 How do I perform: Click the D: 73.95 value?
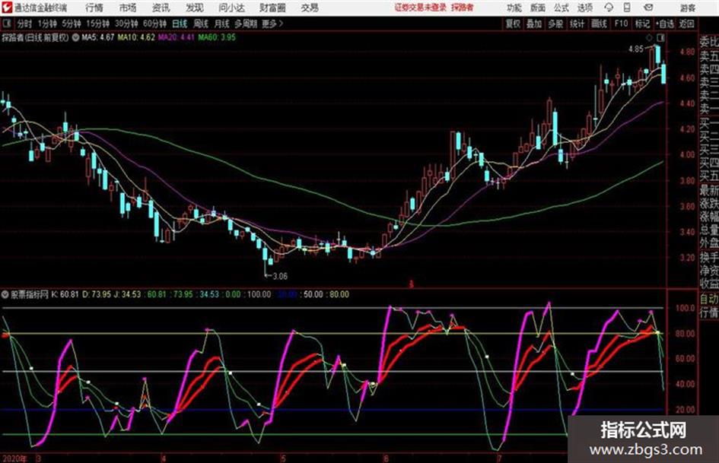97,294
